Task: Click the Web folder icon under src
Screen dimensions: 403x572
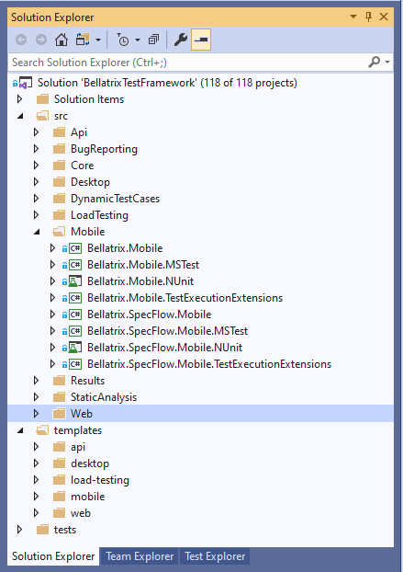Action: 59,413
